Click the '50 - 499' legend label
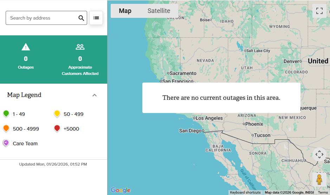Screen dimensions: 330x195 tap(73, 114)
